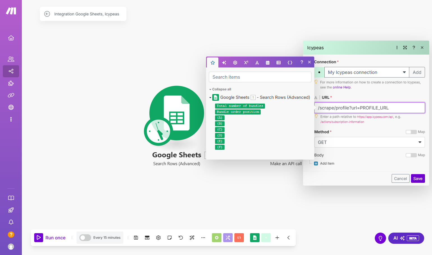
Task: Toggle the scheduling switch for Every 15 minutes
Action: click(85, 238)
